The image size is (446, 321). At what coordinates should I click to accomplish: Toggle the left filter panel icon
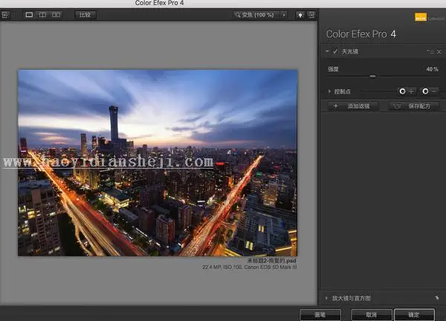5,15
